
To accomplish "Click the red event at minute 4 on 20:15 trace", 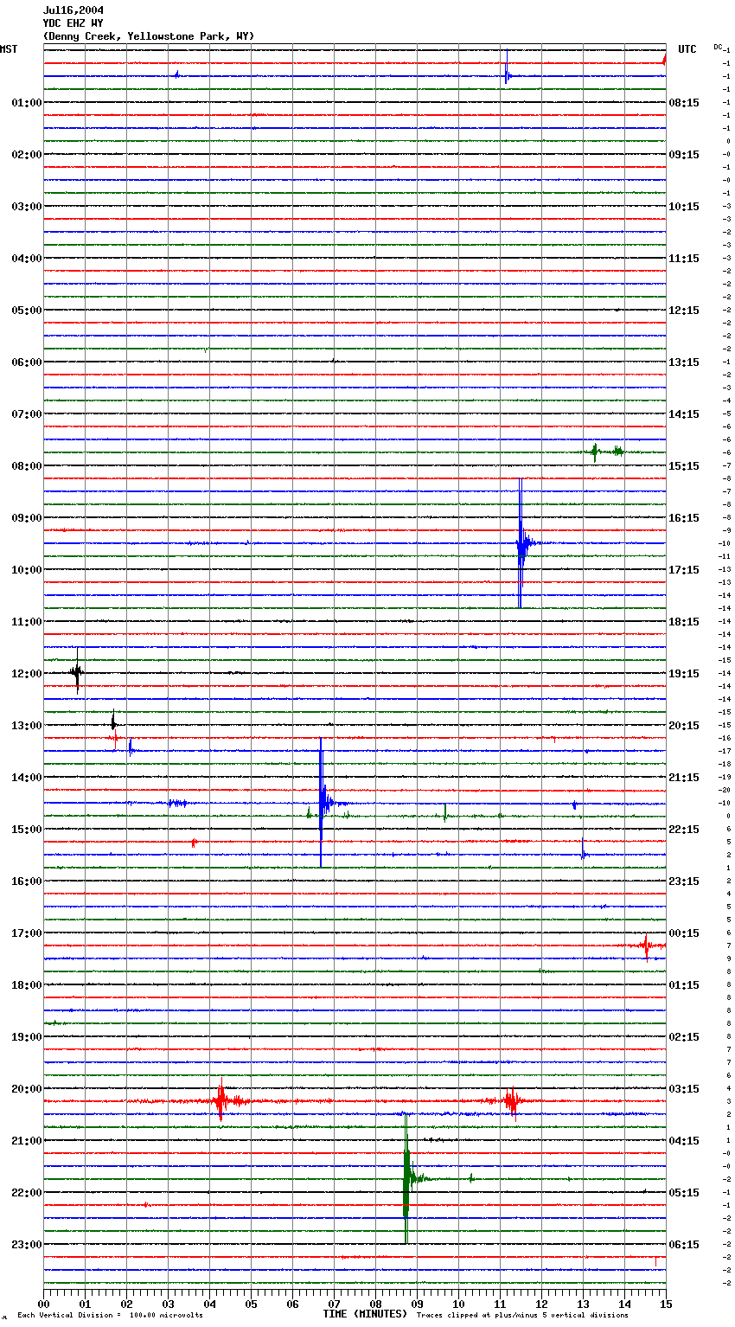I will 220,1101.
